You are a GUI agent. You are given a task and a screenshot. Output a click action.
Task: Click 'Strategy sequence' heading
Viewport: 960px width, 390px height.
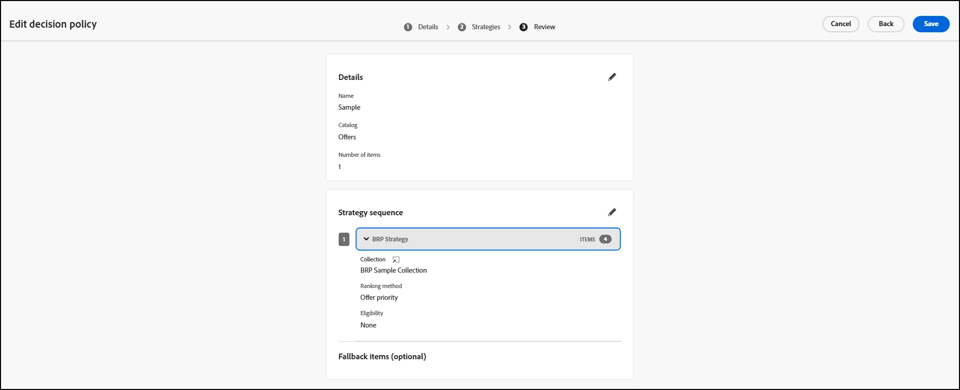click(x=370, y=213)
